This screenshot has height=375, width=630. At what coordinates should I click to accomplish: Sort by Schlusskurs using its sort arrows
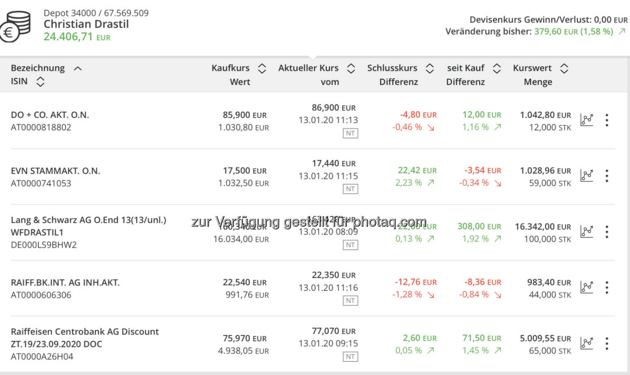pos(430,68)
